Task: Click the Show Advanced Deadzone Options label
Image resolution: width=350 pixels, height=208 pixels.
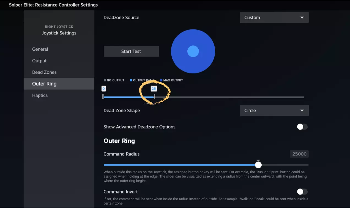Action: pyautogui.click(x=139, y=127)
